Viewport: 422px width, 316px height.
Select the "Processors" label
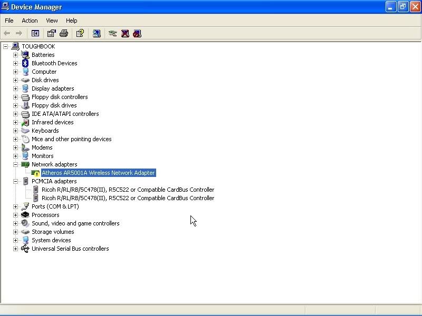[45, 215]
